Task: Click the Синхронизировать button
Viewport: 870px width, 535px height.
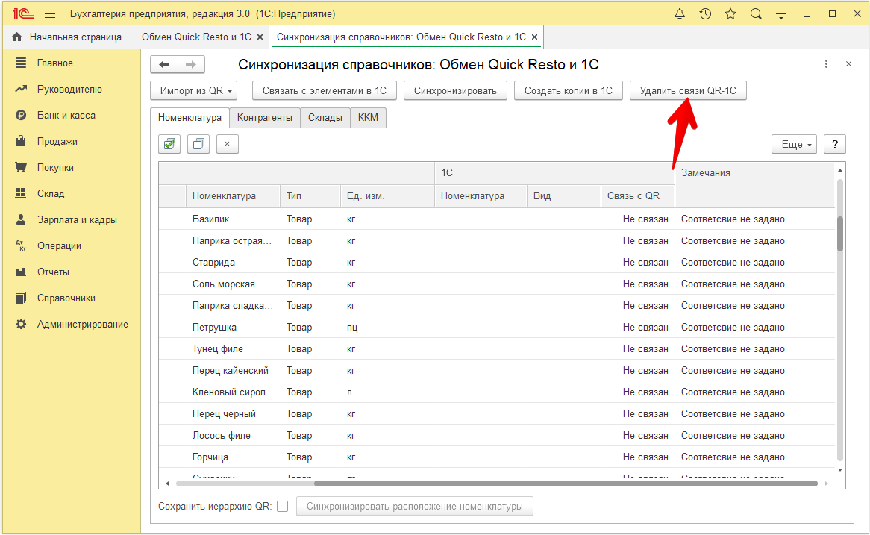Action: (455, 90)
